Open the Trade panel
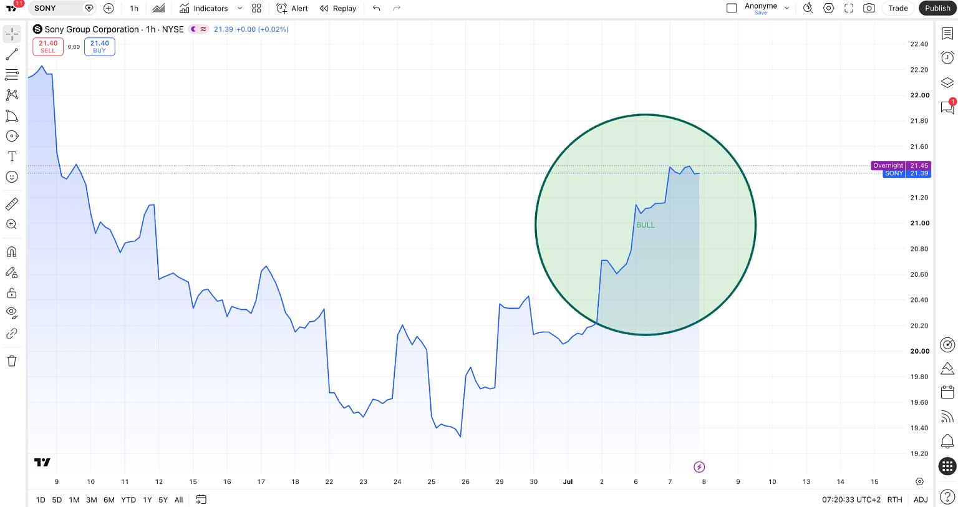958x507 pixels. [898, 8]
